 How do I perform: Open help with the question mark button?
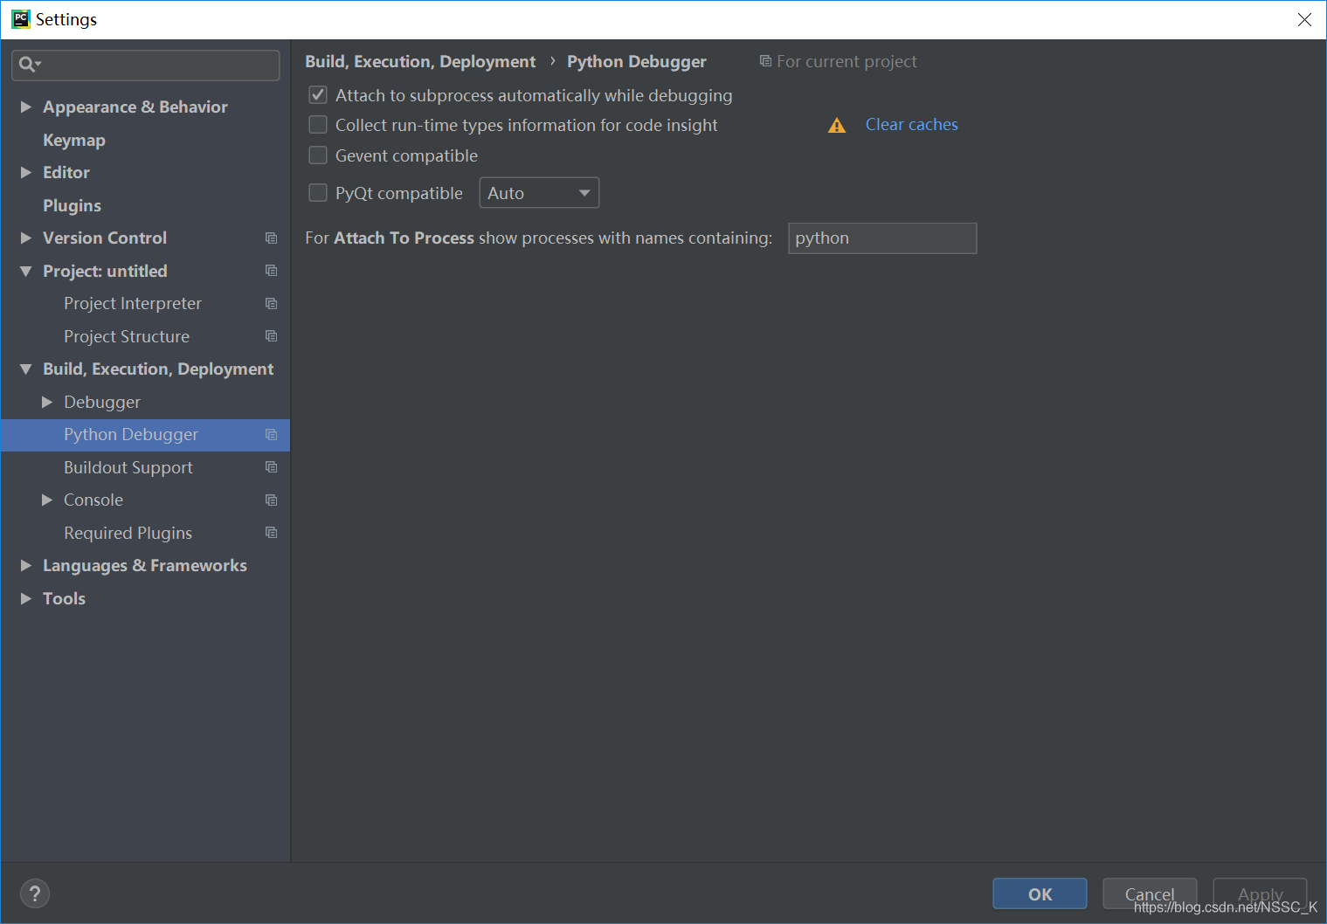point(35,893)
